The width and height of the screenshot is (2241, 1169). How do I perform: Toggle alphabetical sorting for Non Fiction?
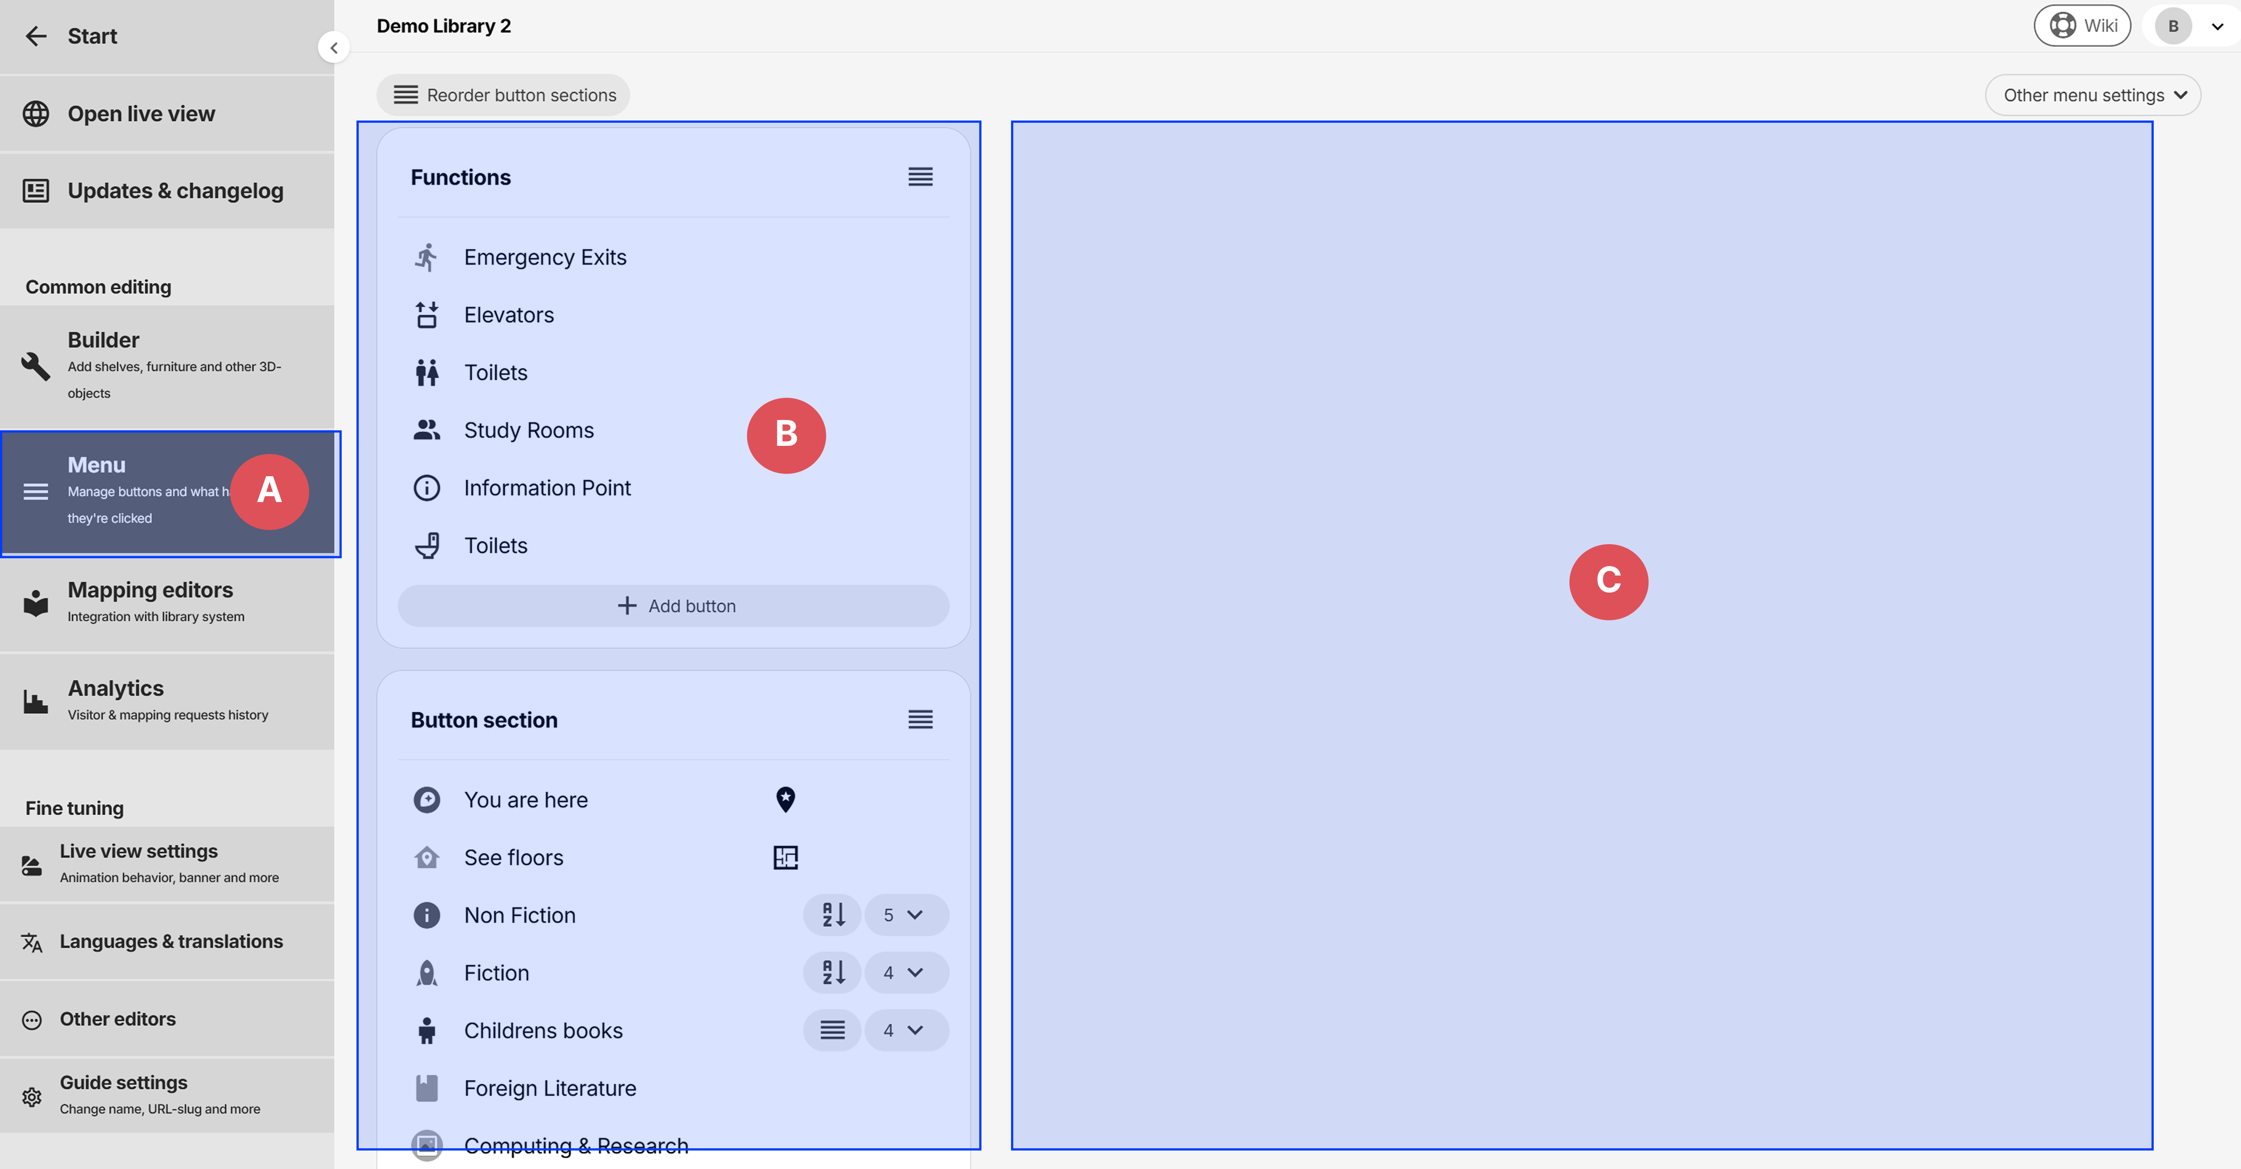[x=832, y=914]
